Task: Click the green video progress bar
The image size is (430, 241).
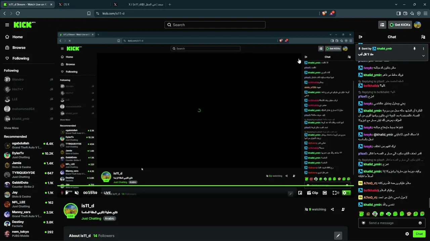Action: click(206, 185)
